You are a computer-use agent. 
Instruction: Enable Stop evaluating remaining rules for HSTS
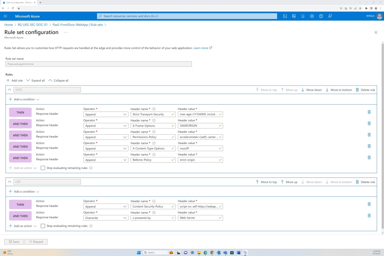[43, 168]
